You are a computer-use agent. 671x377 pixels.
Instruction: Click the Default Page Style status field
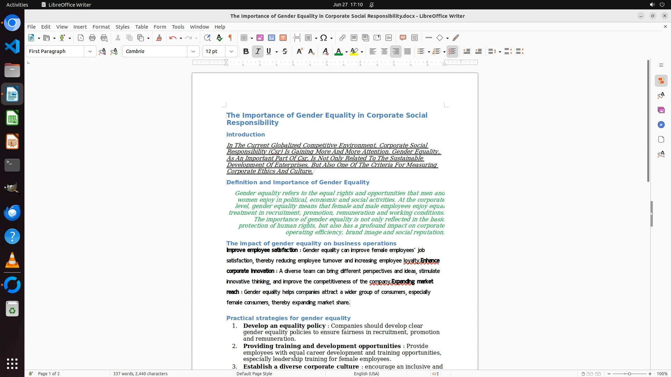click(x=254, y=374)
